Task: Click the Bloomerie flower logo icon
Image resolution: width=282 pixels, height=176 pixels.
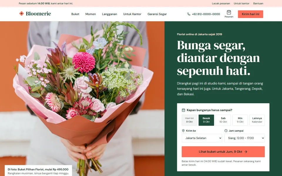Action: (21, 13)
